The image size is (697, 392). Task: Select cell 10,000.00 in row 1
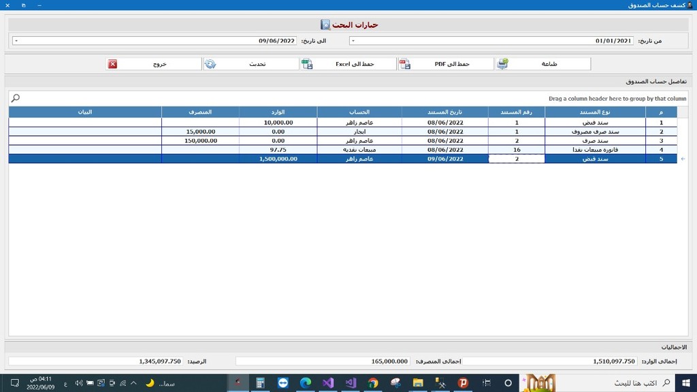[x=278, y=122]
